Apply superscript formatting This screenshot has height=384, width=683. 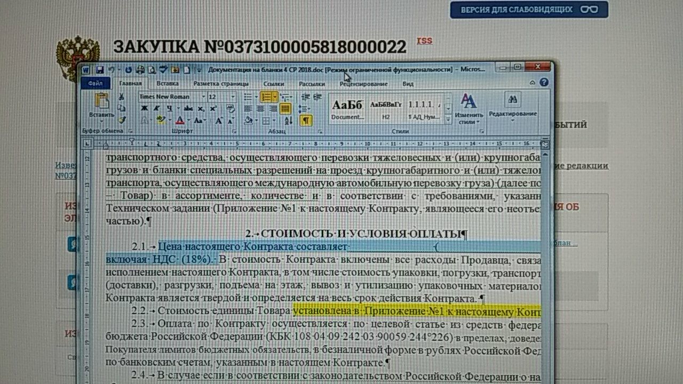click(x=213, y=109)
